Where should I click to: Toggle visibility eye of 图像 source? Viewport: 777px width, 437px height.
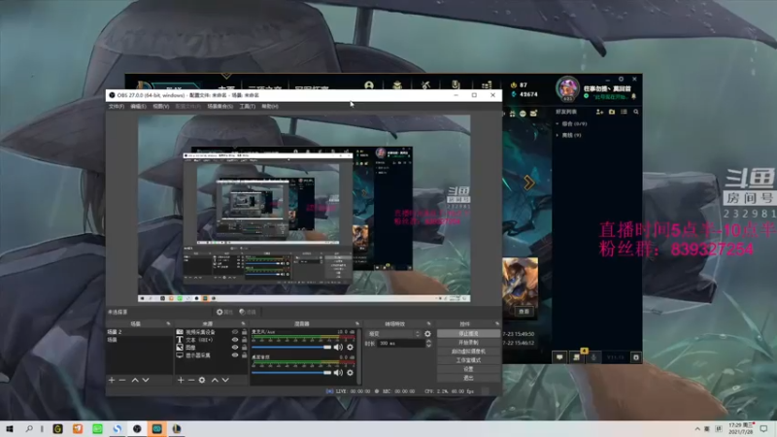click(235, 348)
